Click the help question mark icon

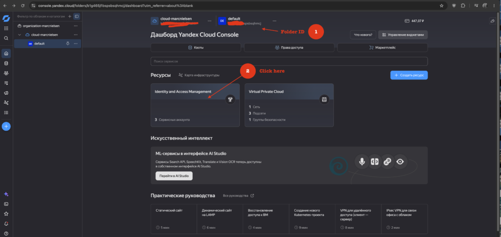6,234
